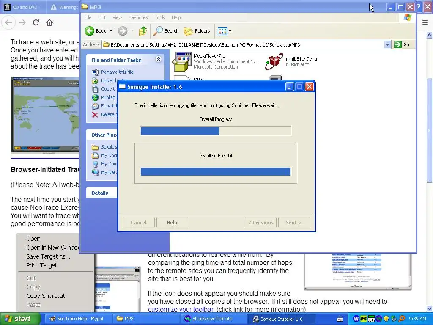Expand the Address bar dropdown arrow
The height and width of the screenshot is (325, 433).
pyautogui.click(x=387, y=44)
